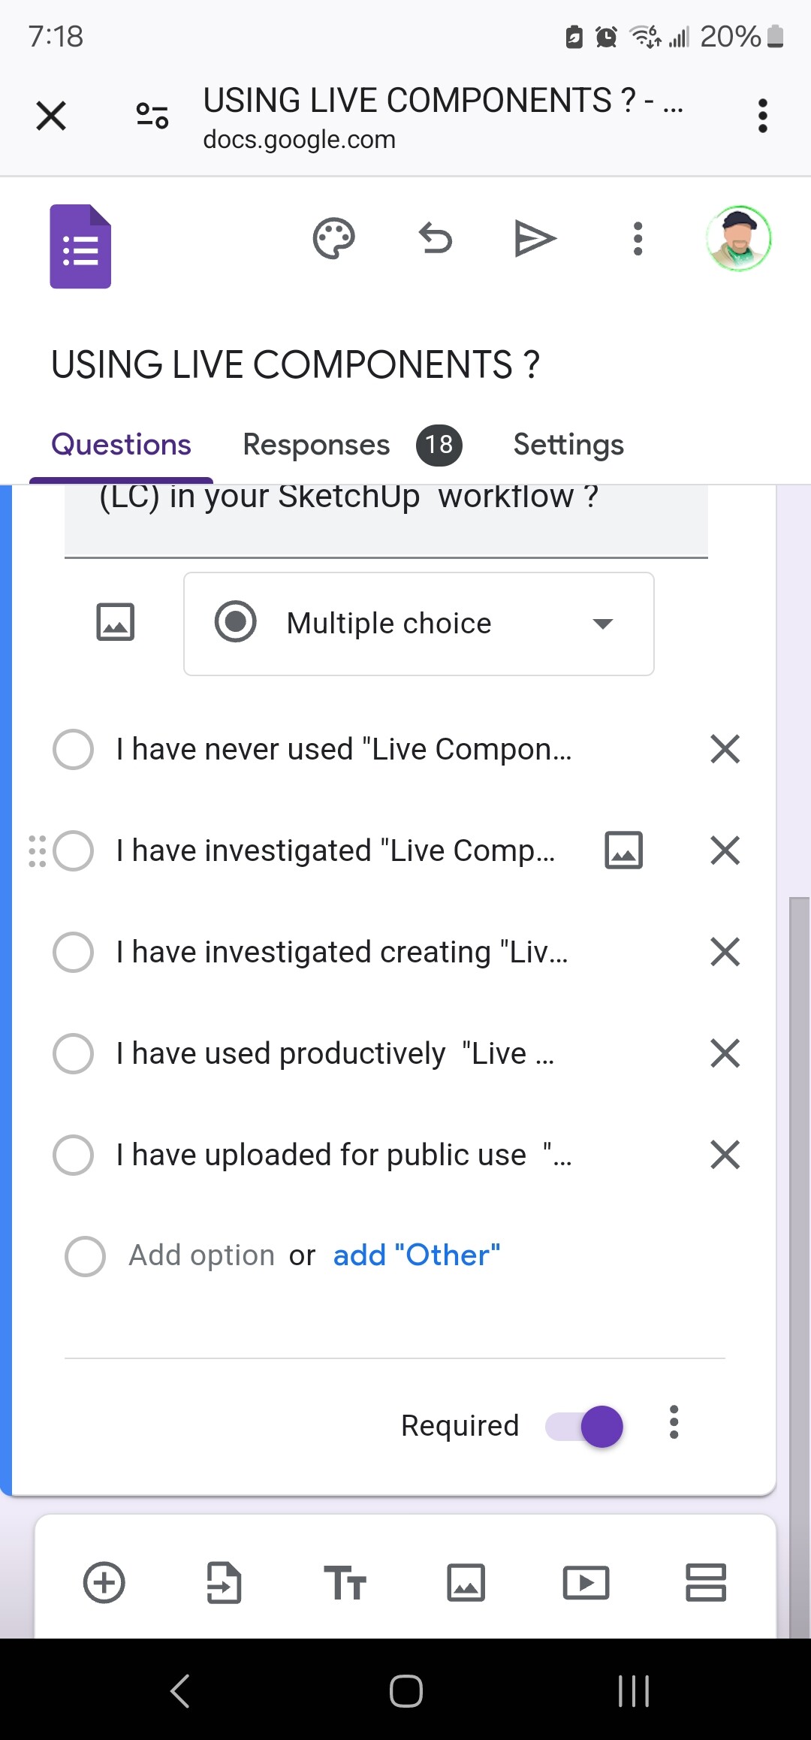Tap the send form paper plane icon
The height and width of the screenshot is (1740, 811).
(535, 239)
